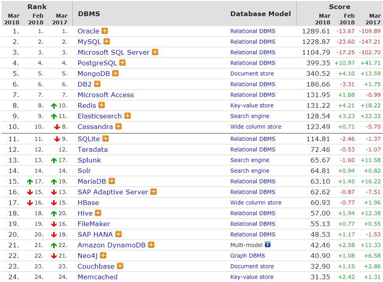
Task: Click Relational DBMS link in Oracle row
Action: (253, 31)
